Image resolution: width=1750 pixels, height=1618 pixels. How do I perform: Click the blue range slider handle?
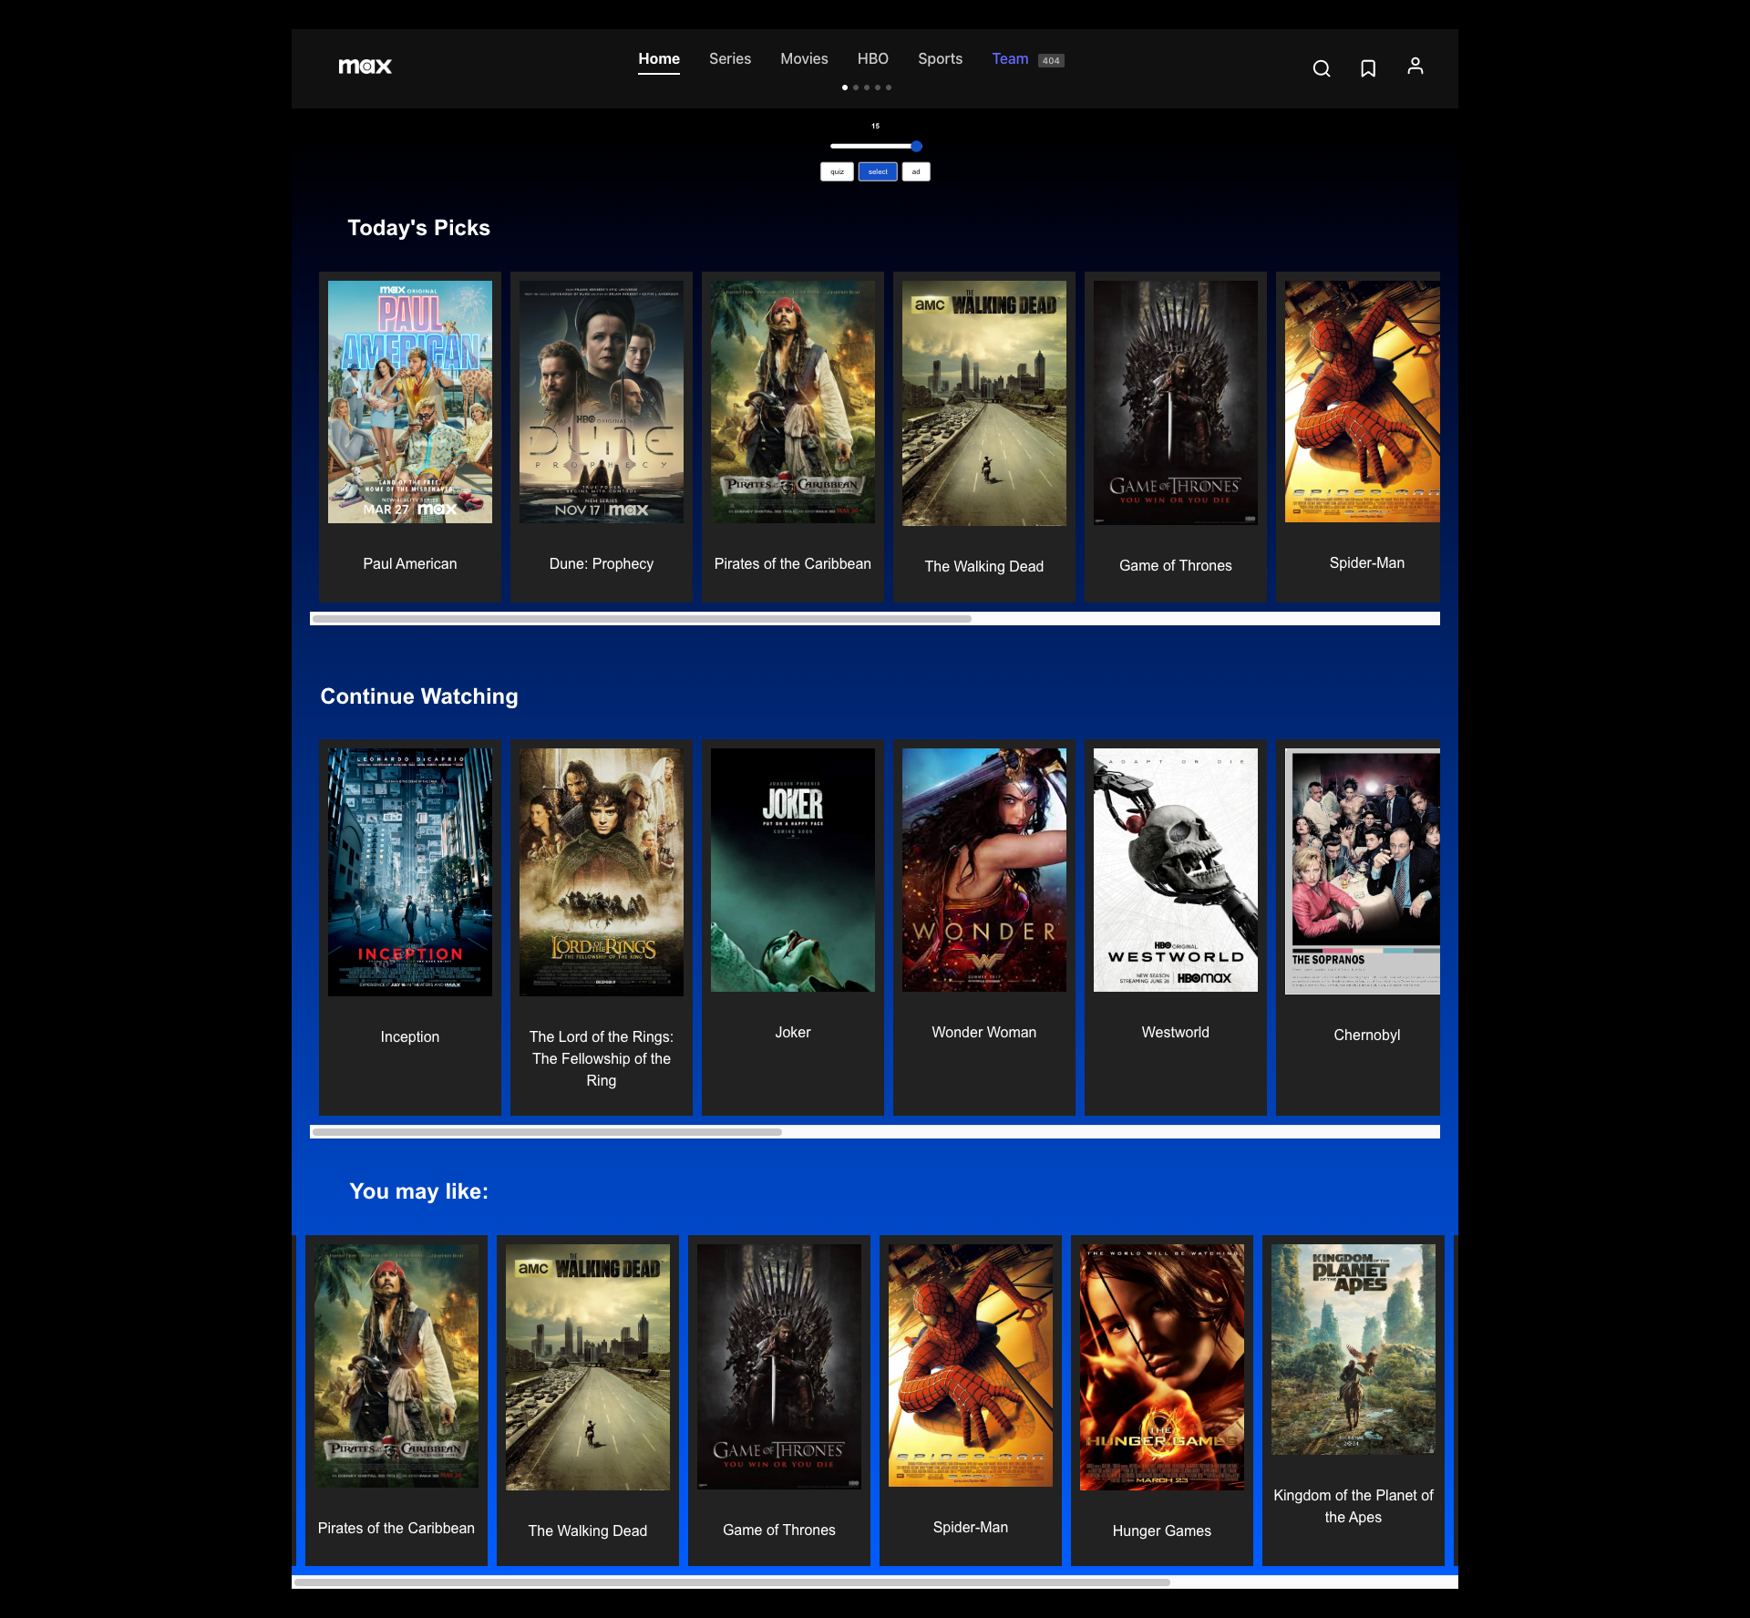point(916,146)
